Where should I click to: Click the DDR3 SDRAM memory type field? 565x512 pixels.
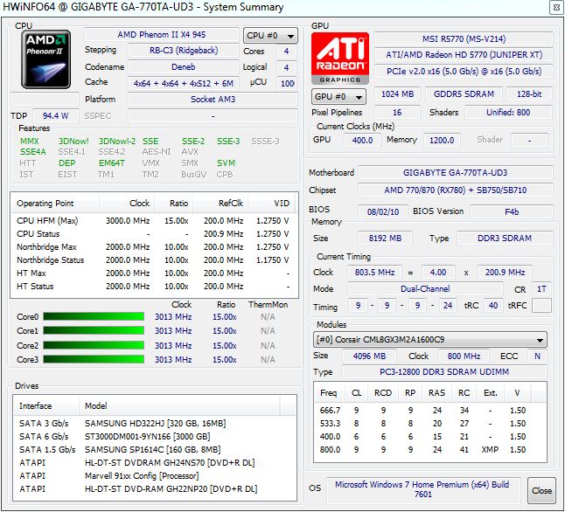click(x=505, y=239)
